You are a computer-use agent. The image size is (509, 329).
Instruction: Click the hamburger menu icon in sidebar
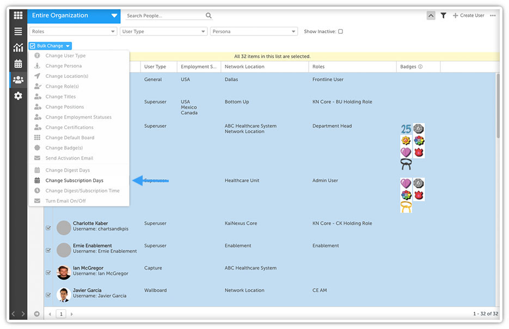tap(18, 32)
